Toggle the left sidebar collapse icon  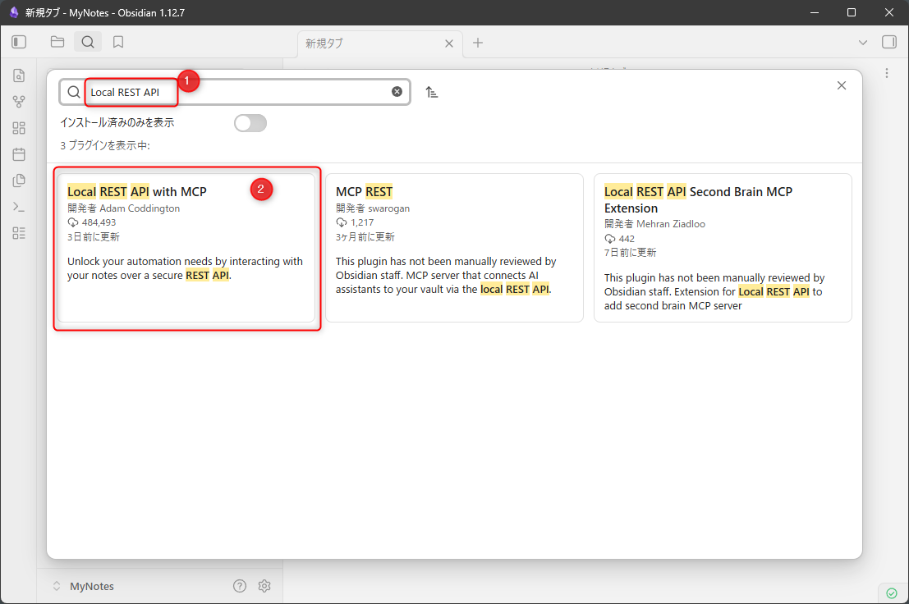click(x=19, y=42)
